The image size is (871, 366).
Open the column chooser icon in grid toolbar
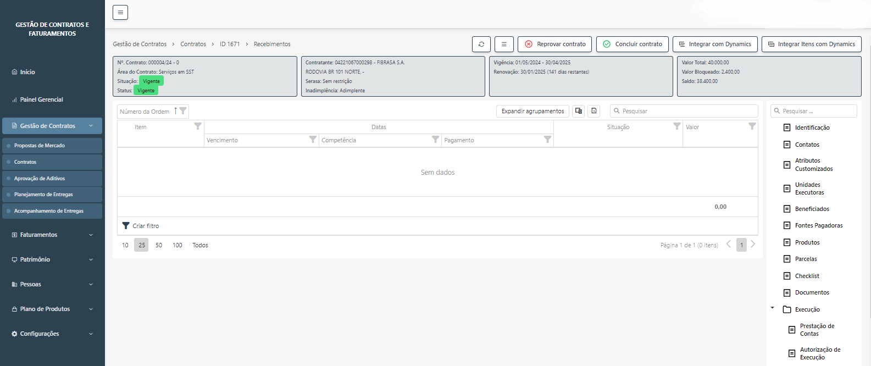(x=578, y=111)
